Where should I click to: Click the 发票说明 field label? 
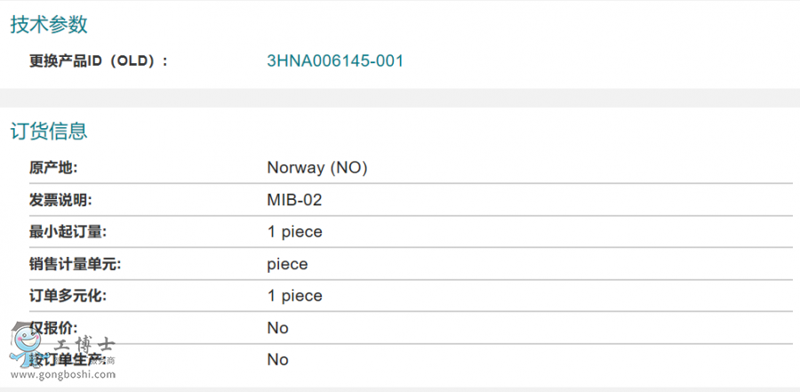pos(60,200)
